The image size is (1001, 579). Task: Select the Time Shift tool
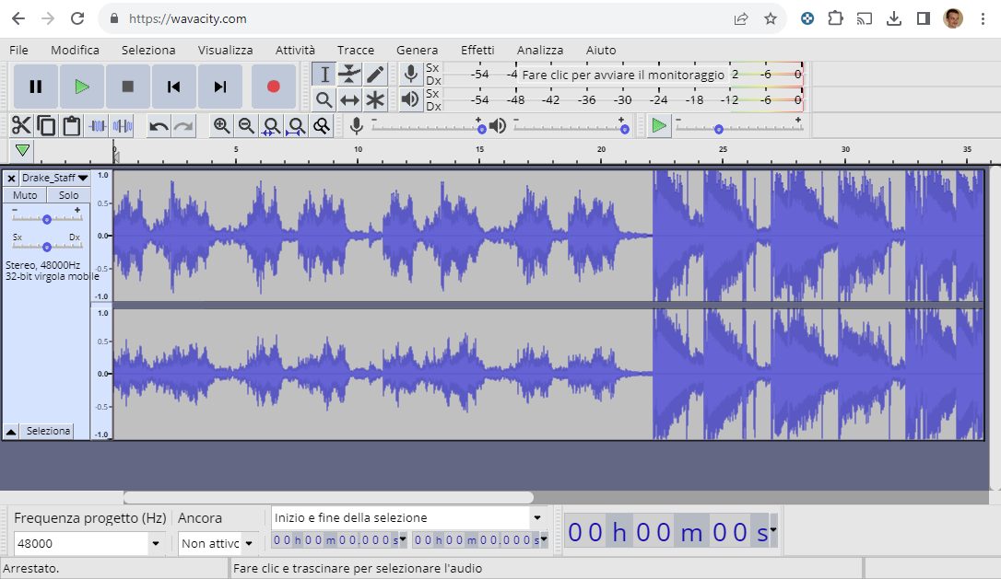(350, 99)
